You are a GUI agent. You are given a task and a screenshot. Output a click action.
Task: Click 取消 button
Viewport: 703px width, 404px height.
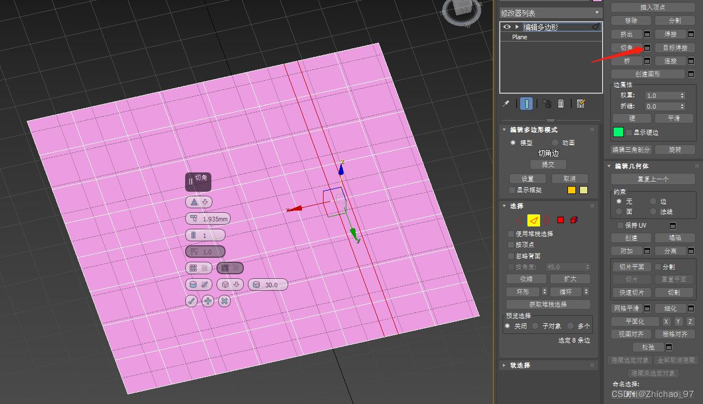pyautogui.click(x=569, y=179)
